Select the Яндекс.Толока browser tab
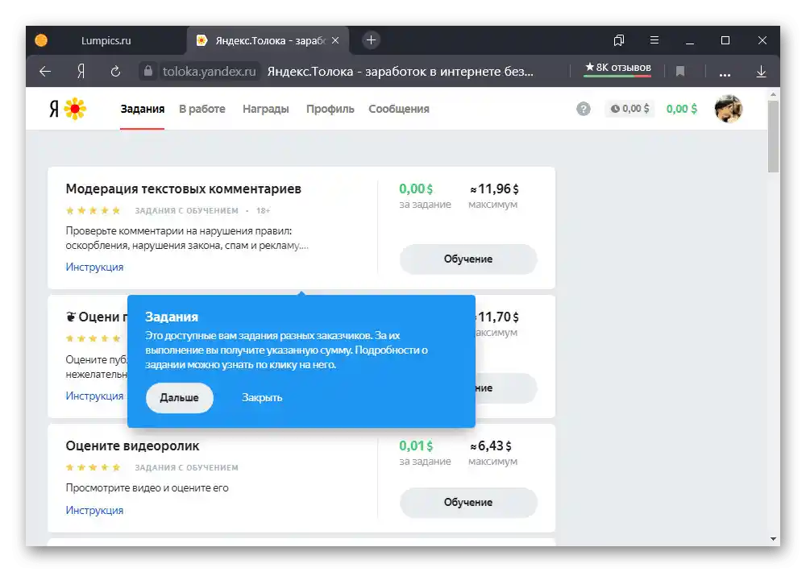Image resolution: width=806 pixels, height=572 pixels. click(269, 40)
